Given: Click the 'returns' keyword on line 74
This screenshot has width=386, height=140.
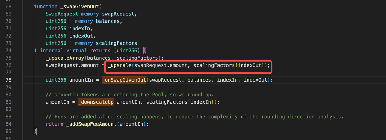Looking at the screenshot, I should (x=100, y=51).
